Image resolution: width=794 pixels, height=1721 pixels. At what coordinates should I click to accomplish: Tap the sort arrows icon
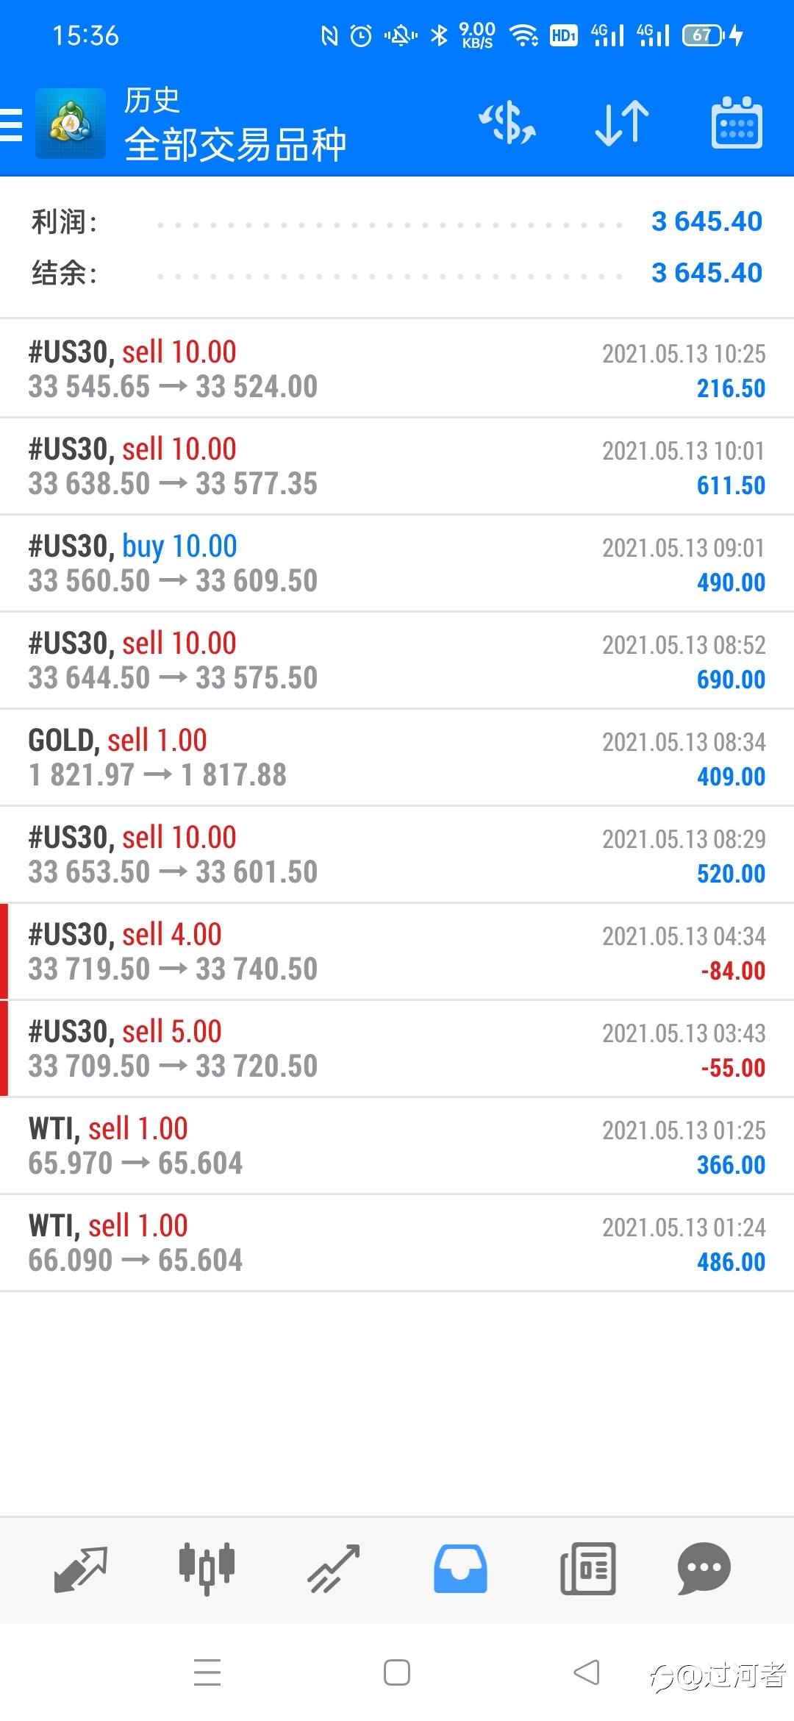tap(622, 123)
